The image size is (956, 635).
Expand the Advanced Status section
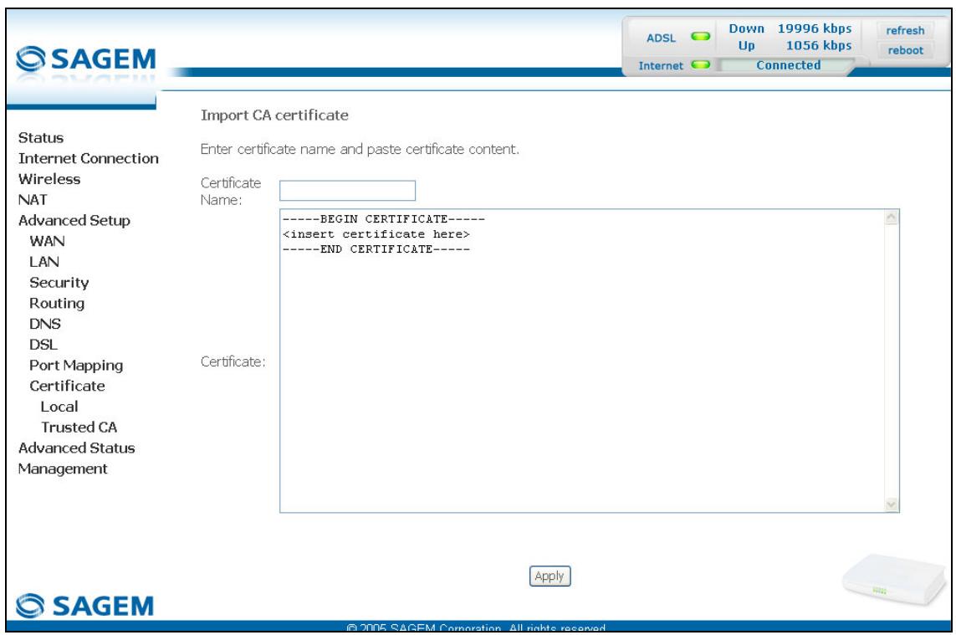(77, 448)
